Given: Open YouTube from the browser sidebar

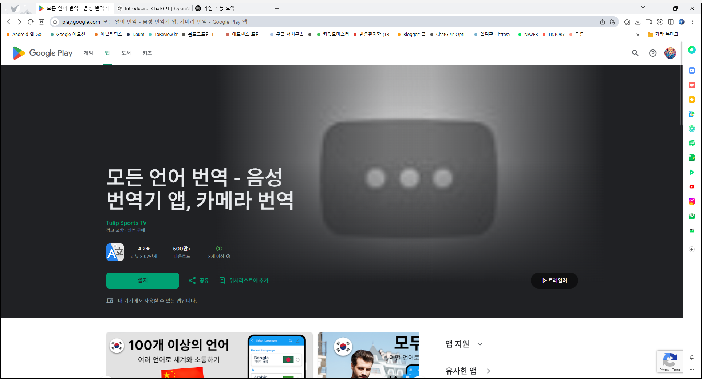Looking at the screenshot, I should [691, 186].
